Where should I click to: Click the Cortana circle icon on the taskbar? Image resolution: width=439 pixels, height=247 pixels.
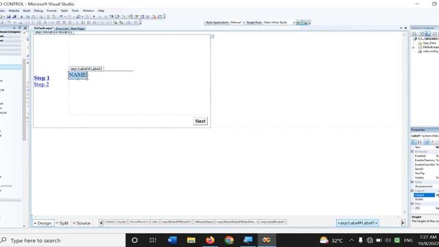pyautogui.click(x=134, y=240)
